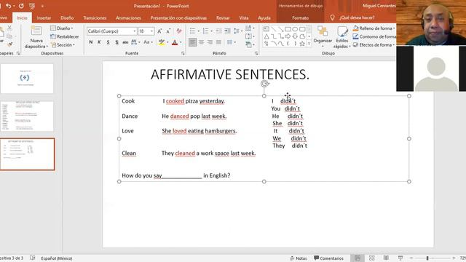Switch to slide sorter view icon
Image resolution: width=466 pixels, height=262 pixels.
[371, 258]
